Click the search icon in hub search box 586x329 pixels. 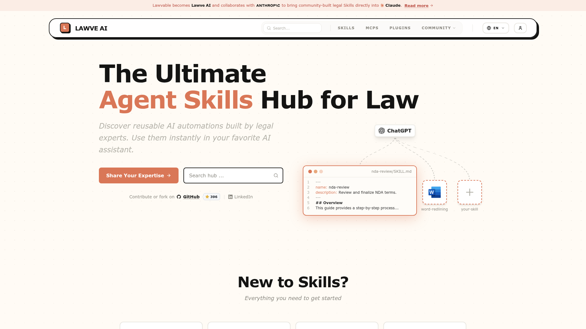coord(276,175)
